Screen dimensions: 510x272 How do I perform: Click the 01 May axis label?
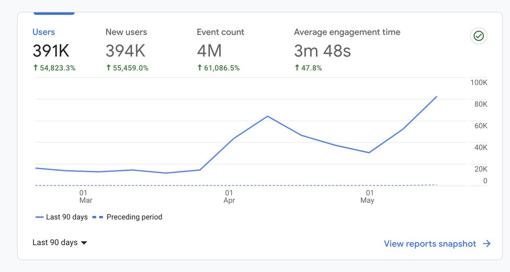click(367, 196)
